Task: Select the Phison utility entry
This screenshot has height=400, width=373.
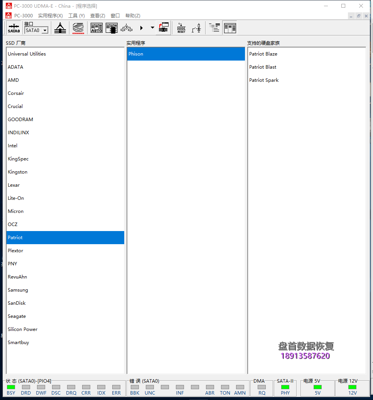Action: (186, 54)
